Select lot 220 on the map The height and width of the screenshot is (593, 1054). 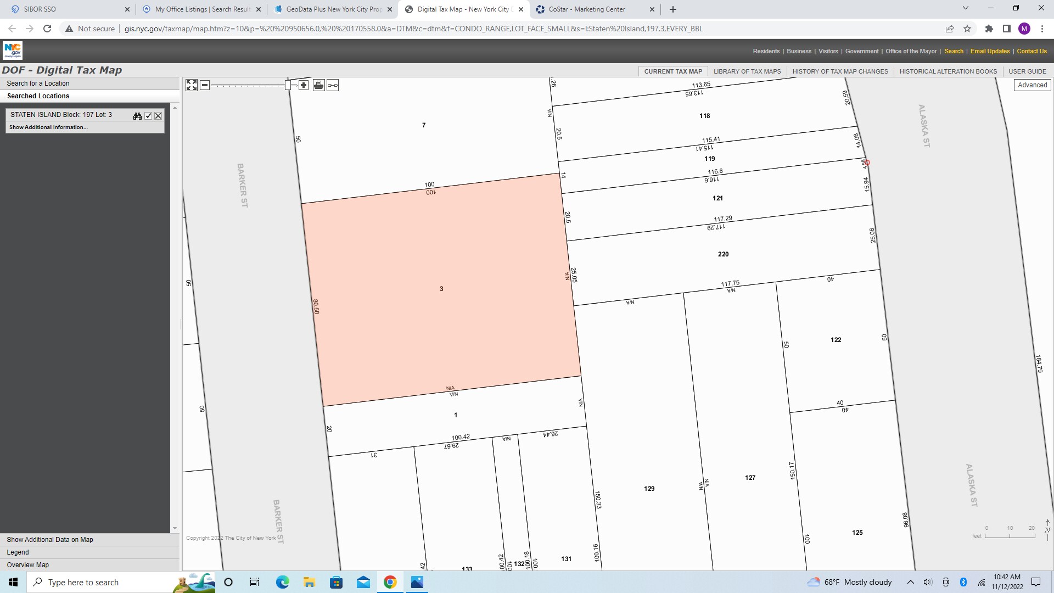(x=723, y=254)
